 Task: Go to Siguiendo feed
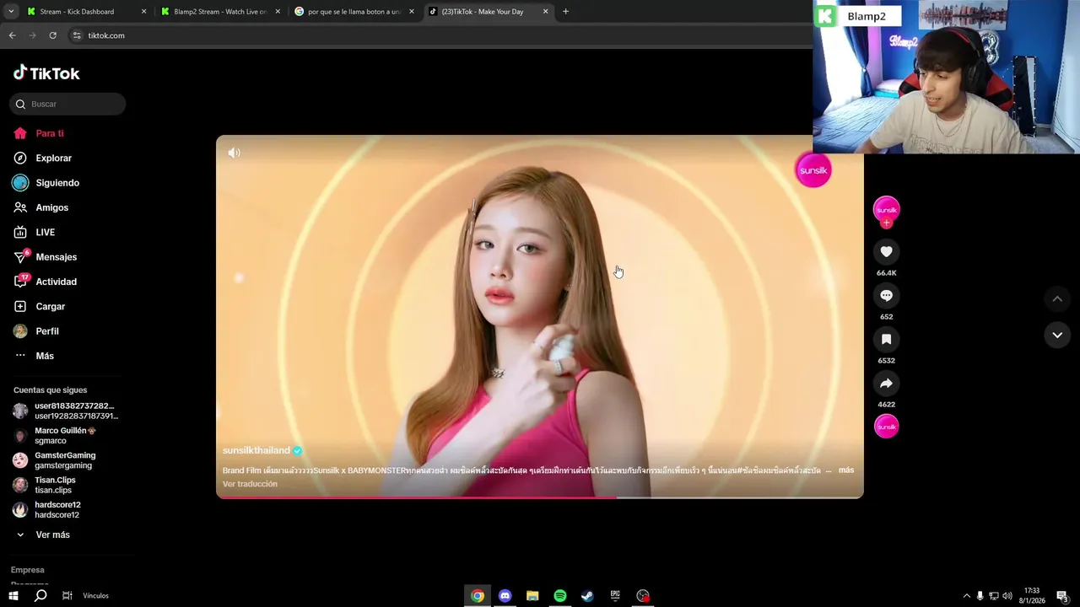coord(46,183)
